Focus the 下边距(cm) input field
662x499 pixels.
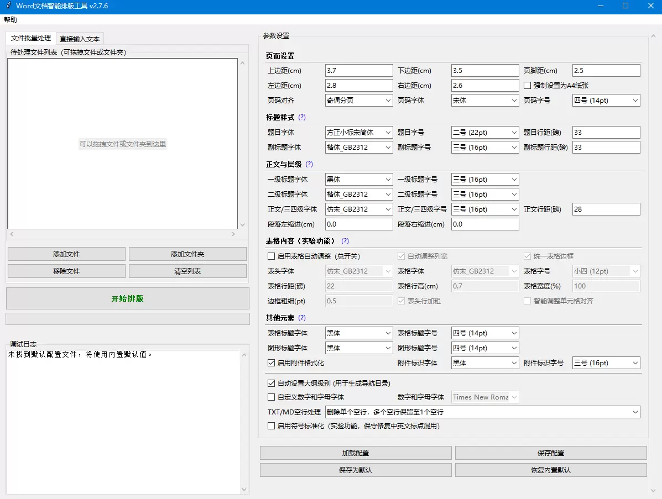(x=485, y=70)
